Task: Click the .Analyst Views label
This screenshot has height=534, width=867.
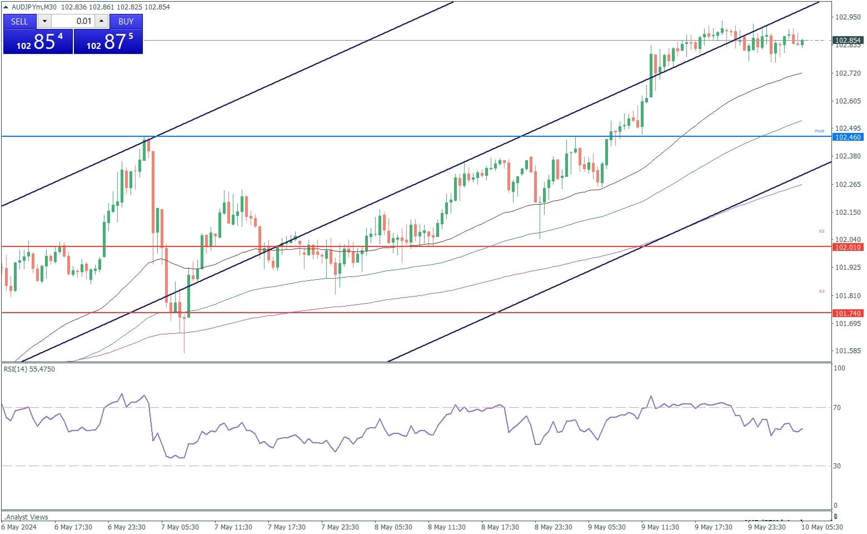Action: 26,517
